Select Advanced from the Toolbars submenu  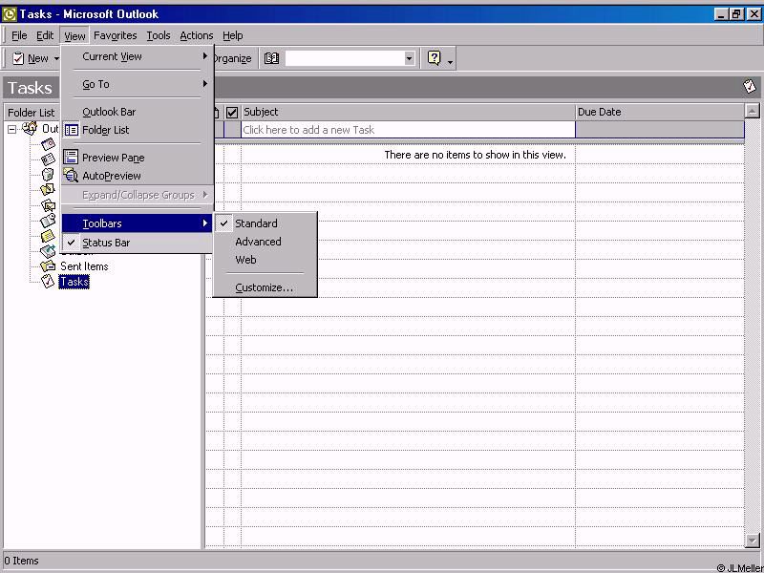pyautogui.click(x=258, y=242)
